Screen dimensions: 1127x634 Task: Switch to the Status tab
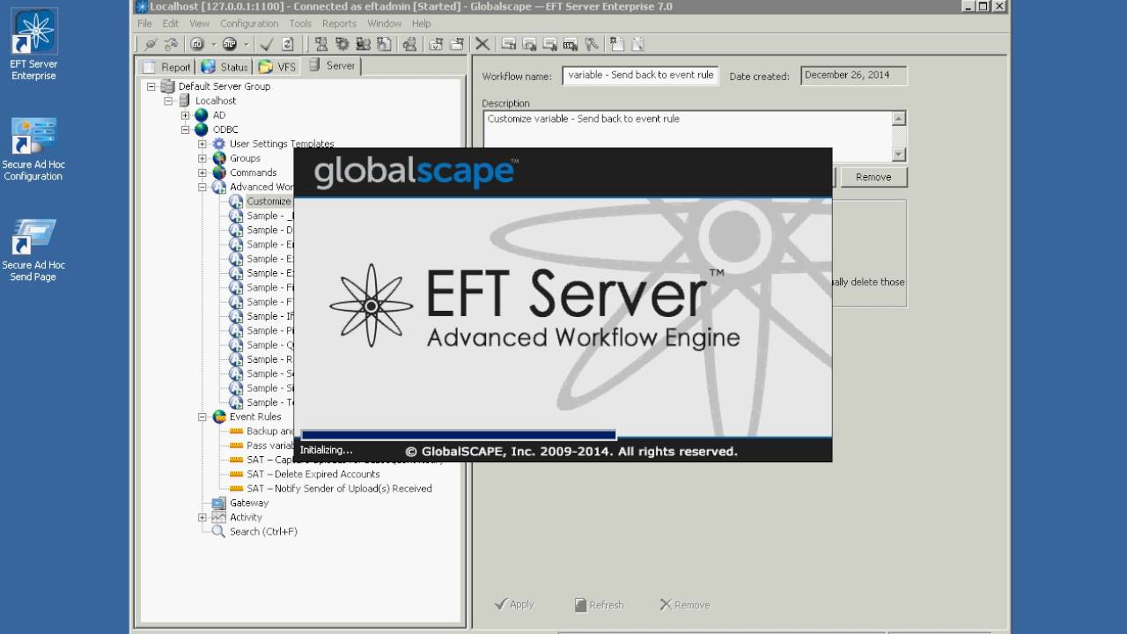pyautogui.click(x=225, y=67)
